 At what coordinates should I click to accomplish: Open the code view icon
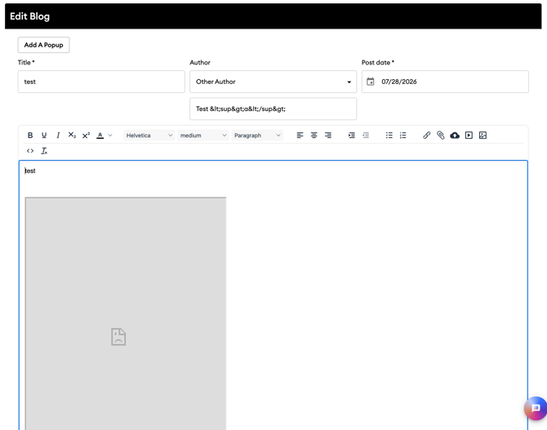coord(30,151)
